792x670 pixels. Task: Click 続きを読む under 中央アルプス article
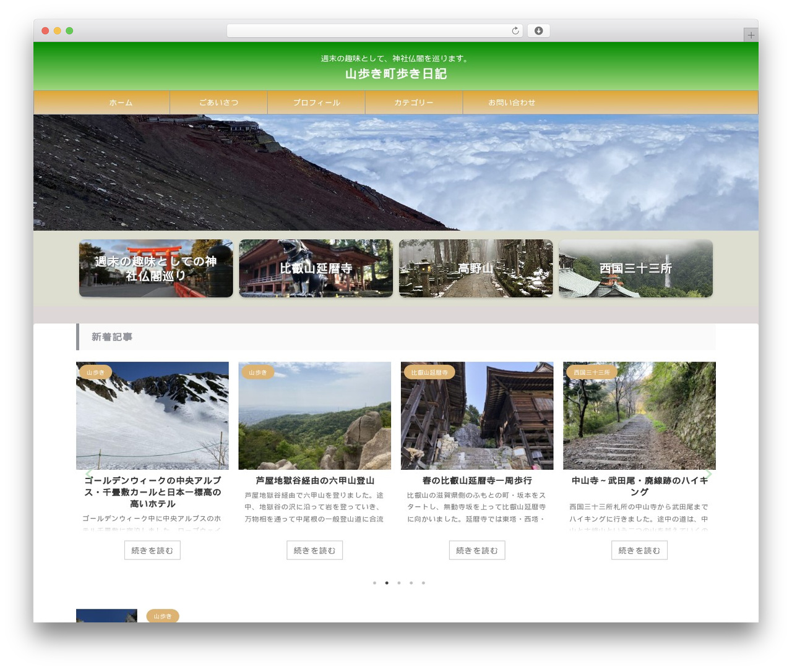[x=152, y=550]
